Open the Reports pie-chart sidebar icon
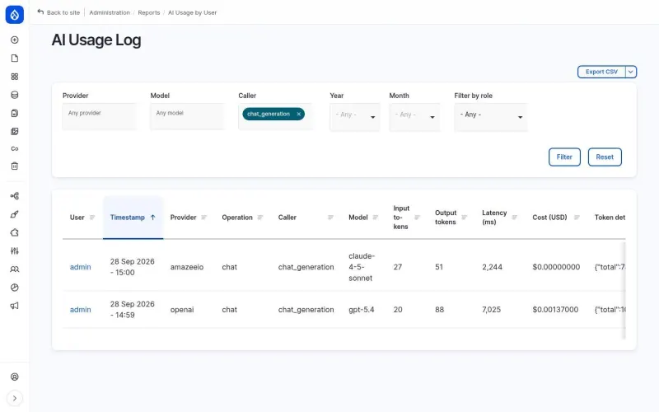Viewport: 659px width, 412px height. click(14, 288)
